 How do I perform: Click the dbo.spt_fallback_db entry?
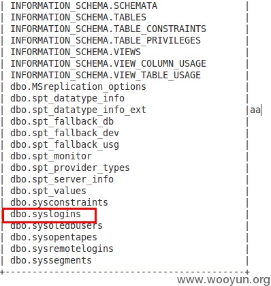pos(62,121)
